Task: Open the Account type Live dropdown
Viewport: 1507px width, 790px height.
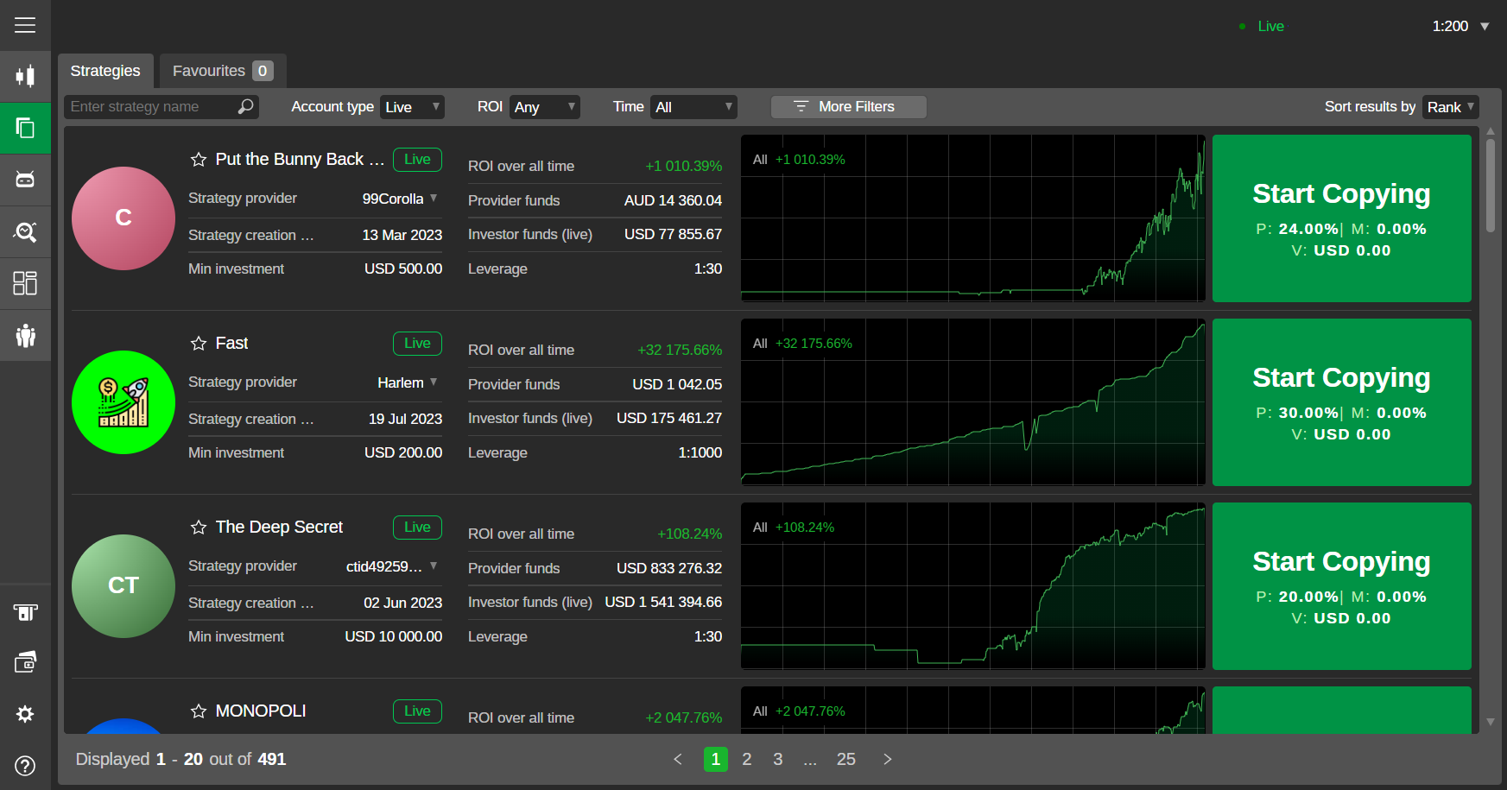Action: (x=413, y=107)
